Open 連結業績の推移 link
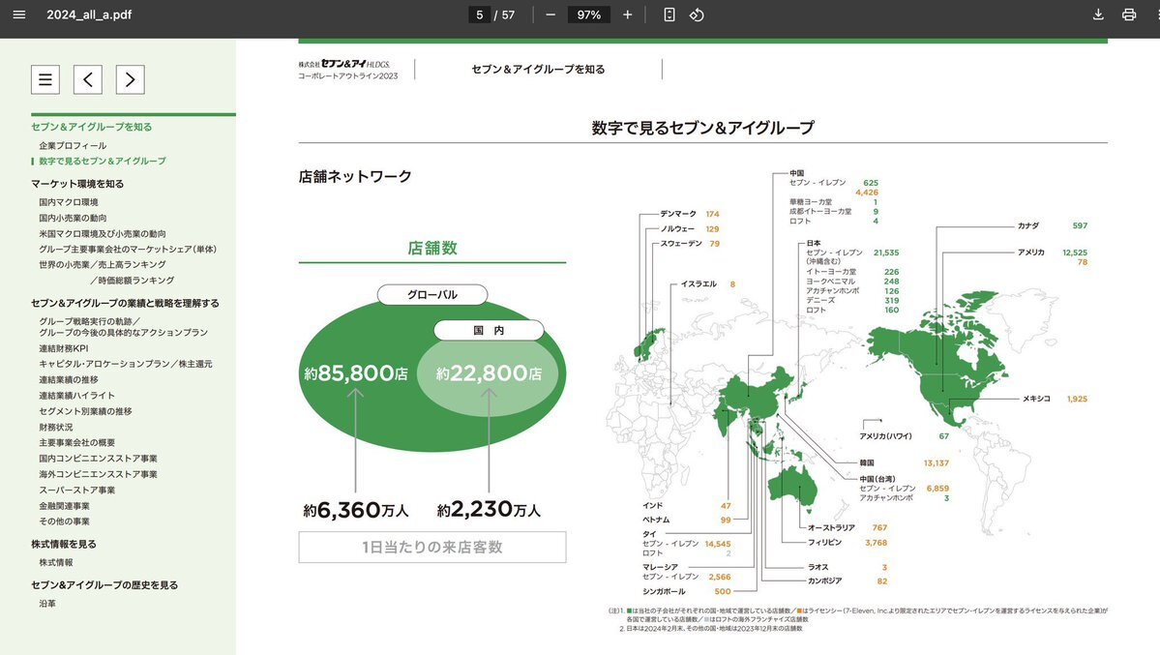1160x655 pixels. (69, 379)
